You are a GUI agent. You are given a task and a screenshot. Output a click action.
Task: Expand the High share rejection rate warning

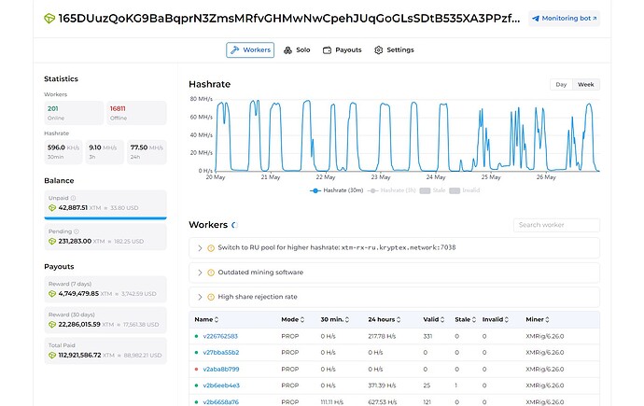(200, 297)
